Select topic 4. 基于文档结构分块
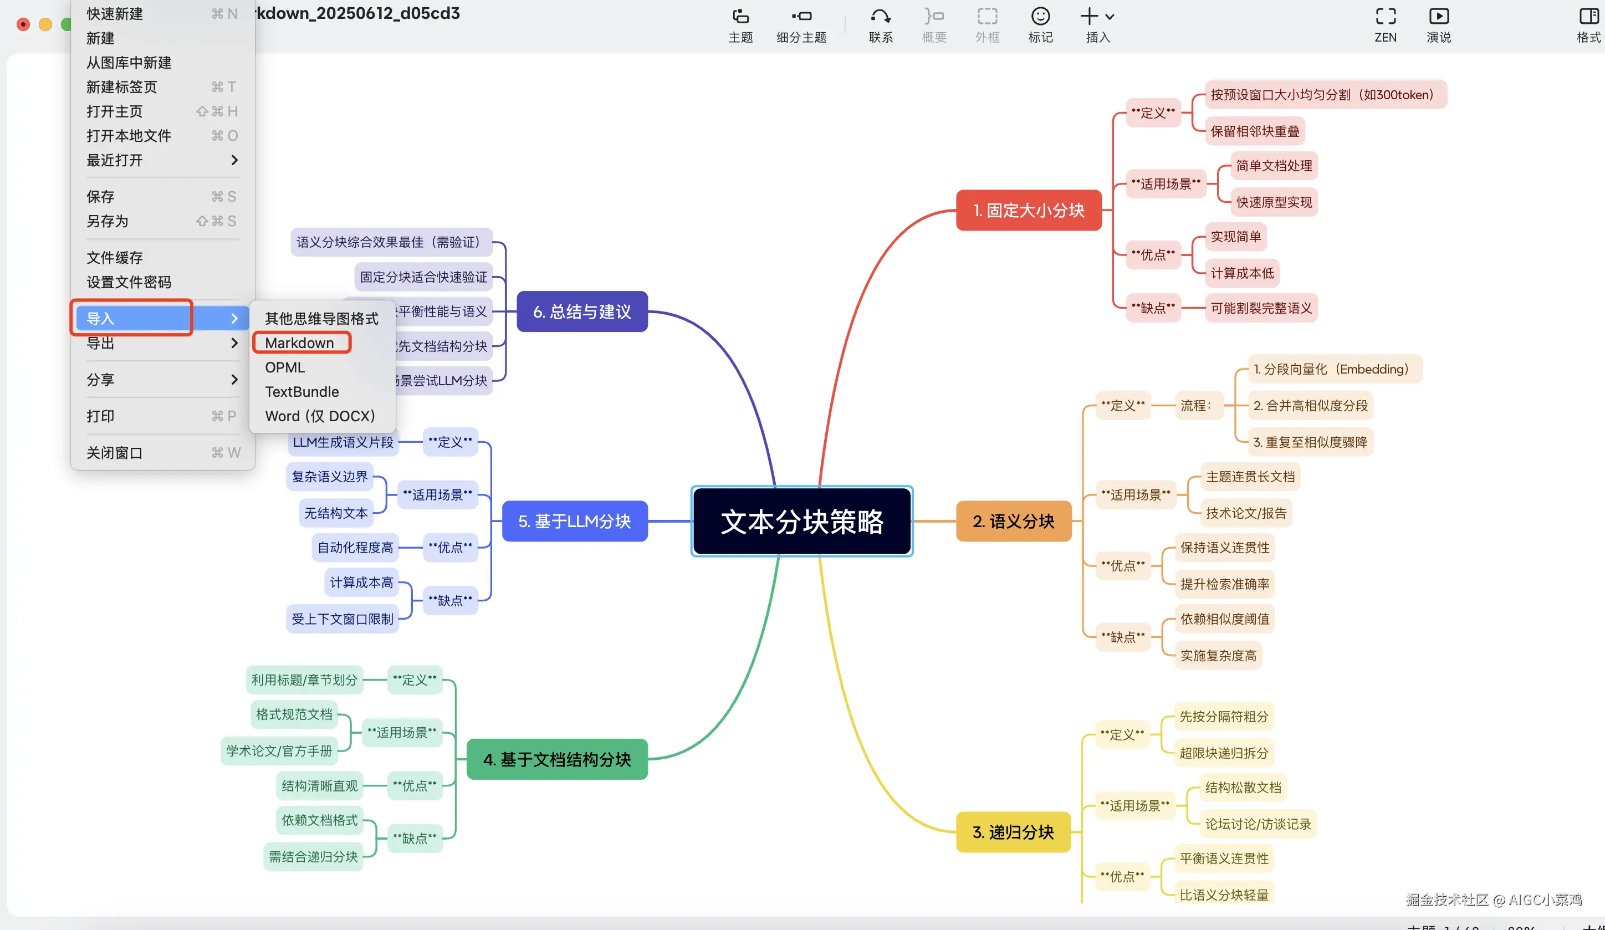This screenshot has height=930, width=1605. pos(558,759)
